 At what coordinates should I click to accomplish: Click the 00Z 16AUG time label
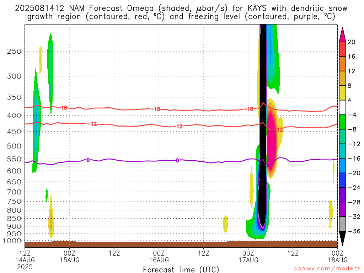pyautogui.click(x=159, y=256)
